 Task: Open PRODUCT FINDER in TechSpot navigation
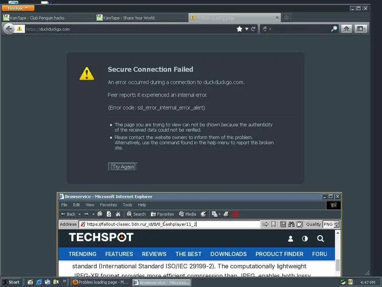pyautogui.click(x=279, y=254)
